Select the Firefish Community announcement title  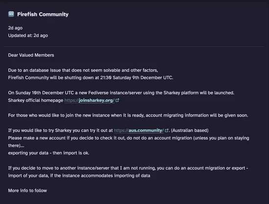(x=43, y=14)
